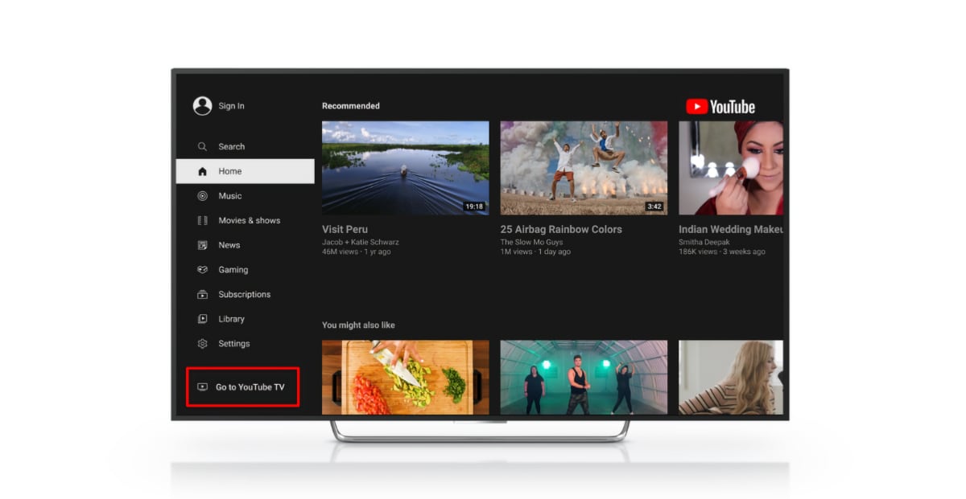Play the Visit Peru river thumbnail
Image resolution: width=966 pixels, height=499 pixels.
point(405,168)
